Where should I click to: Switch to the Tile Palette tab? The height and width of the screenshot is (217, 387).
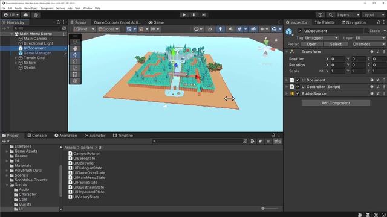pyautogui.click(x=325, y=22)
